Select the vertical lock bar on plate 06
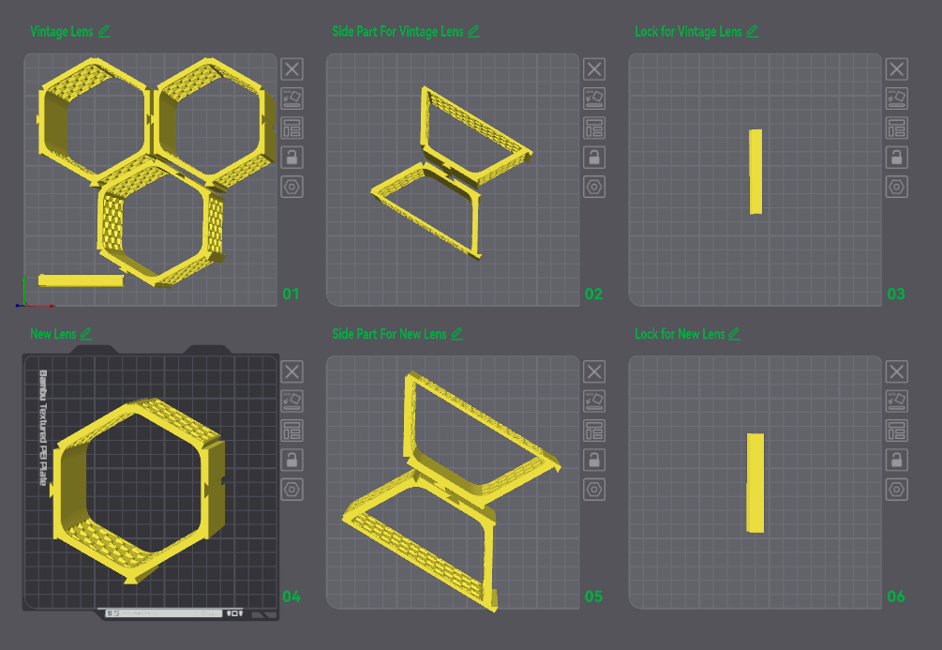Viewport: 942px width, 650px height. [755, 483]
